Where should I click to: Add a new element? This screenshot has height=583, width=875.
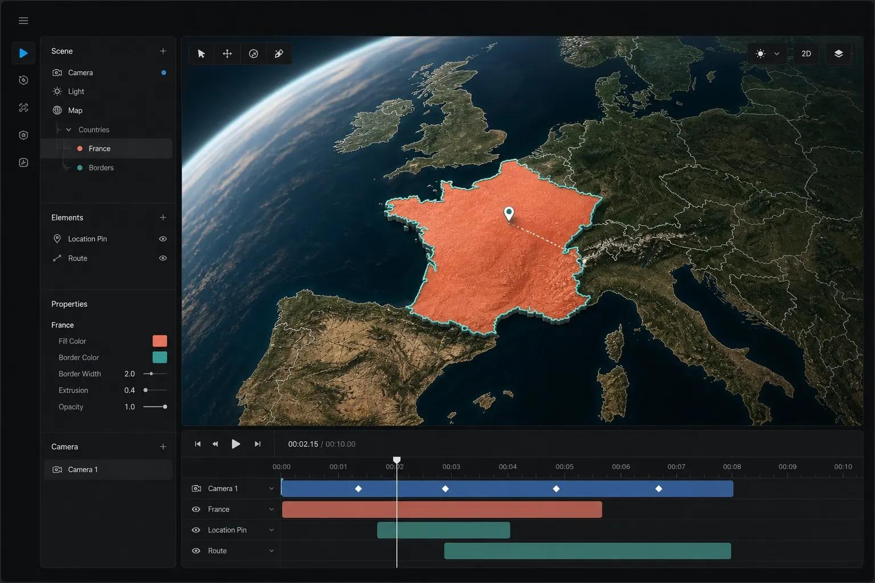pyautogui.click(x=163, y=217)
